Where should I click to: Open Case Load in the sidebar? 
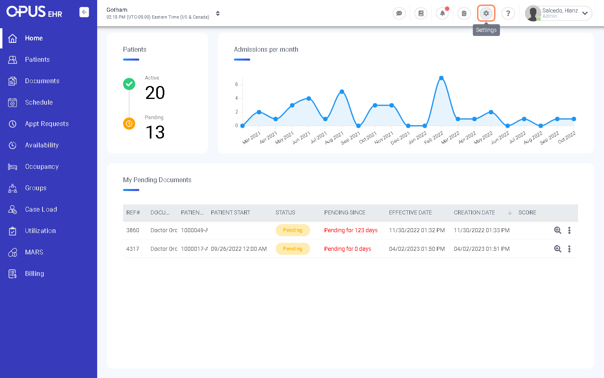(x=41, y=209)
